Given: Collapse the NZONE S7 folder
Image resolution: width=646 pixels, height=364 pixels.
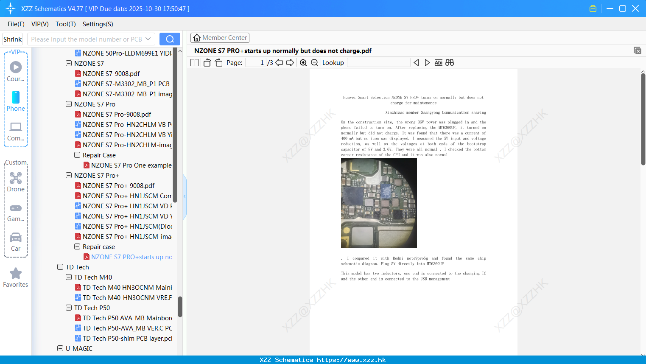Looking at the screenshot, I should [69, 63].
